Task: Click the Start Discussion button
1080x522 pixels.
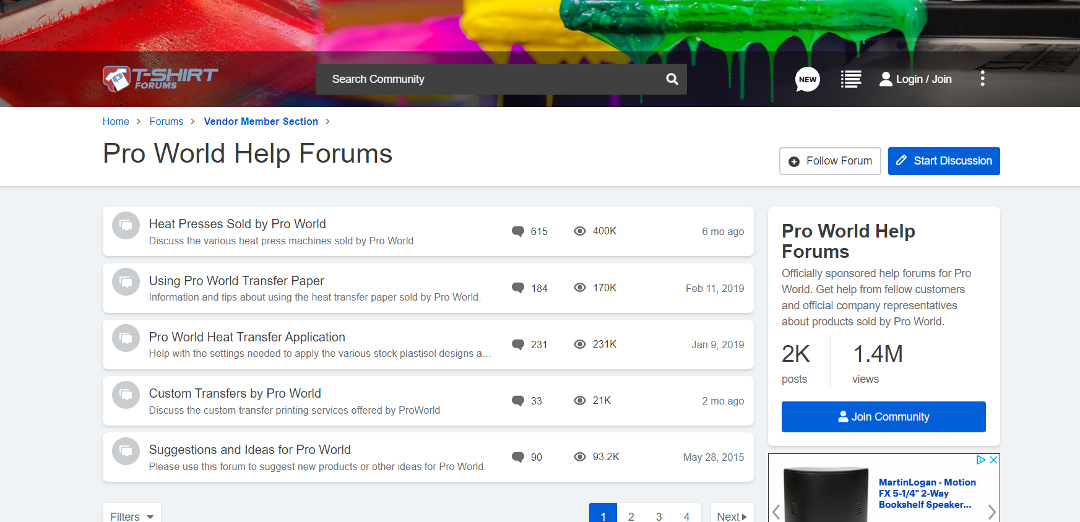Action: pyautogui.click(x=944, y=161)
